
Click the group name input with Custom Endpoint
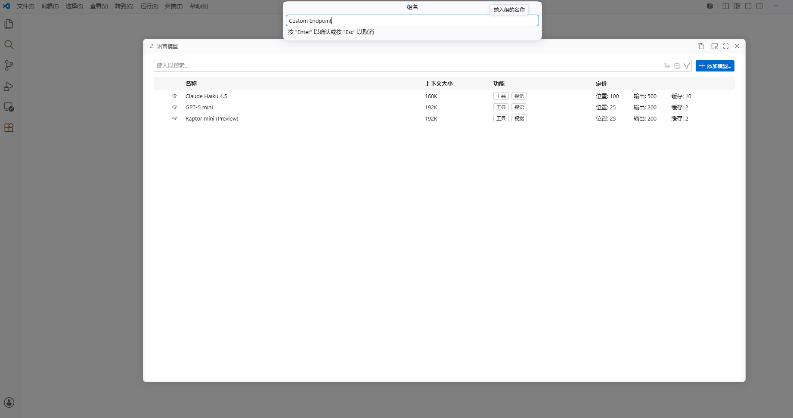(x=412, y=21)
